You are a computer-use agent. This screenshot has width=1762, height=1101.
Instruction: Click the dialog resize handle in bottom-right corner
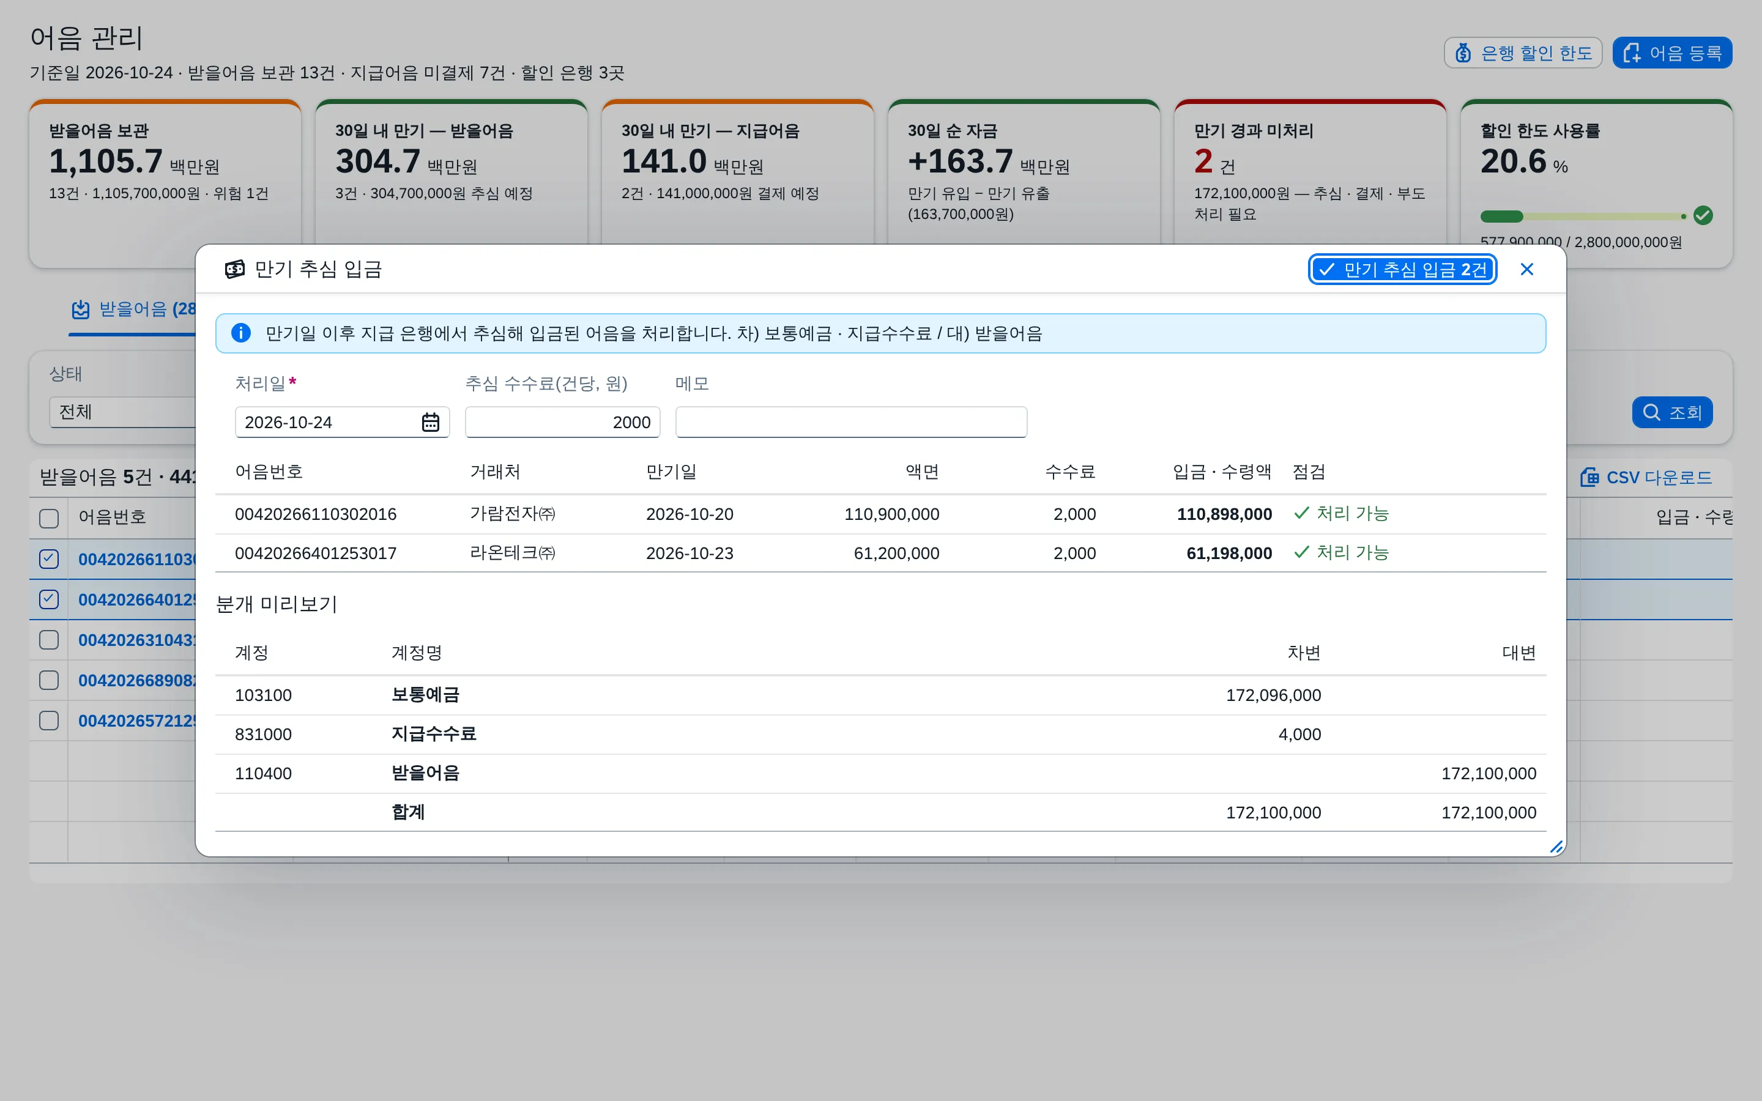(1556, 846)
